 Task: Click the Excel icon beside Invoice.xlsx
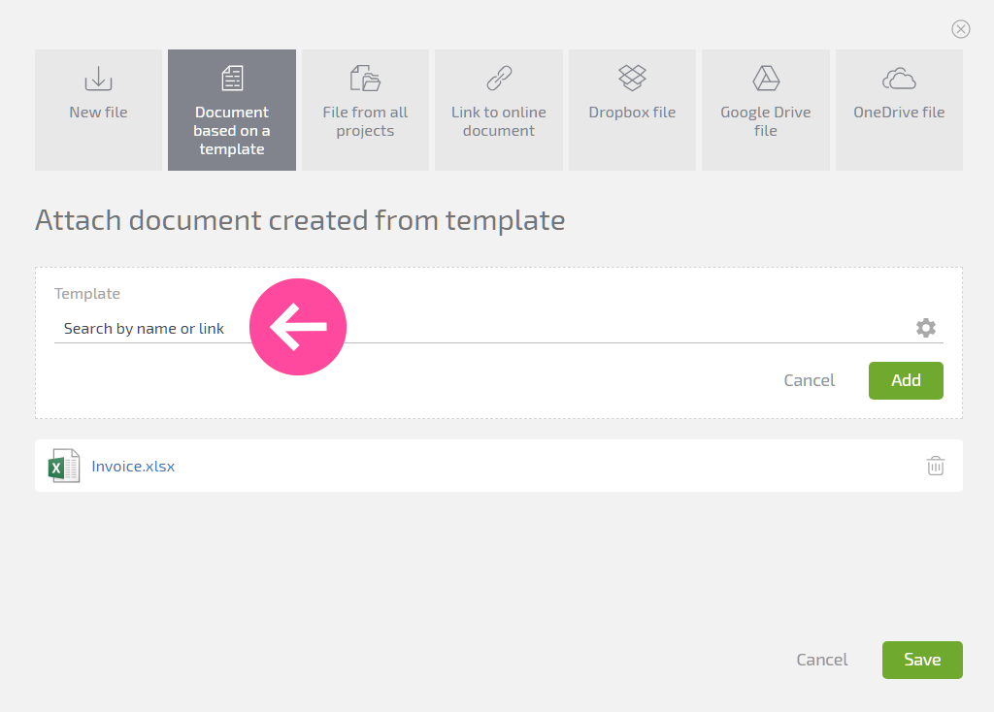64,466
